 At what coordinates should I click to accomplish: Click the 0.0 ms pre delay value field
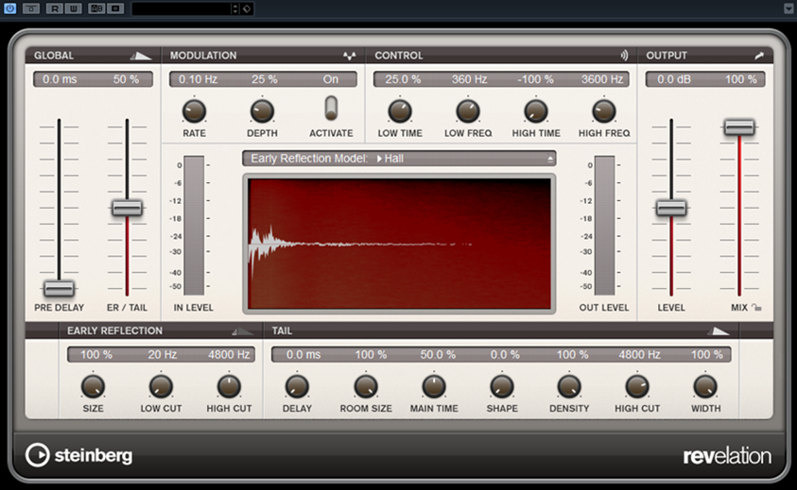coord(60,79)
